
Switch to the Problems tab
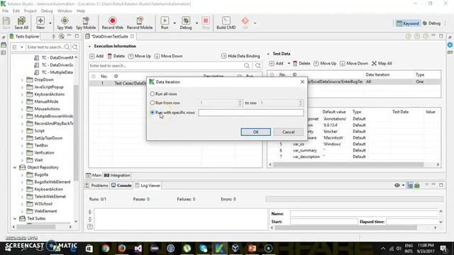[96, 186]
